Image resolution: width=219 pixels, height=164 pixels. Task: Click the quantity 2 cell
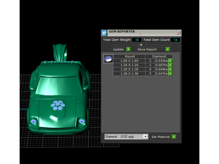[150, 61]
